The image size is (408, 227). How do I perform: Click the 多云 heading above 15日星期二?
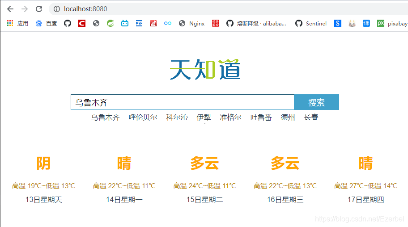(204, 163)
